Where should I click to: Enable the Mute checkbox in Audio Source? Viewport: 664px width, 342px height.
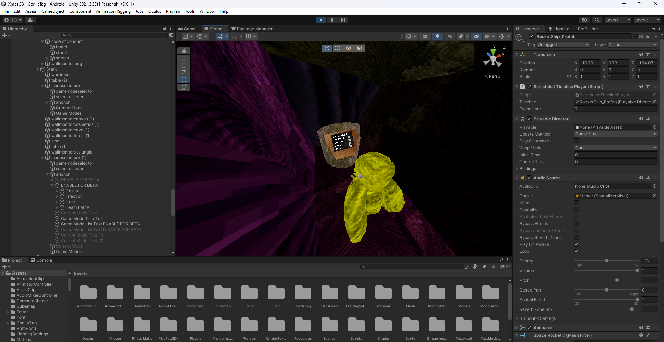click(x=577, y=203)
